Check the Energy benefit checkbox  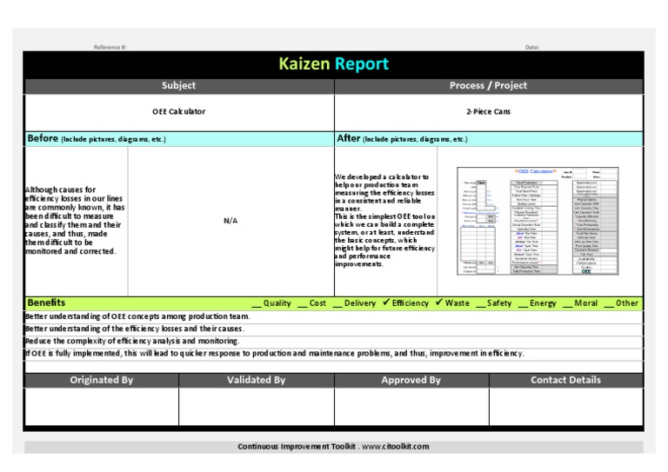click(x=523, y=303)
